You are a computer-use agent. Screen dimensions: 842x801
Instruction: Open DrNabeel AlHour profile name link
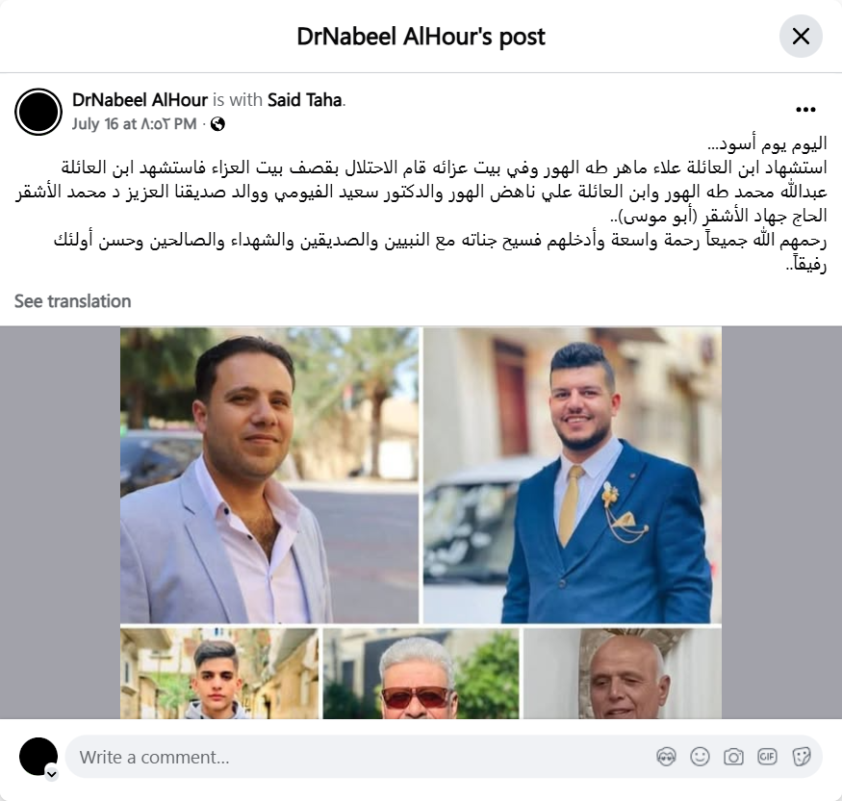tap(140, 100)
